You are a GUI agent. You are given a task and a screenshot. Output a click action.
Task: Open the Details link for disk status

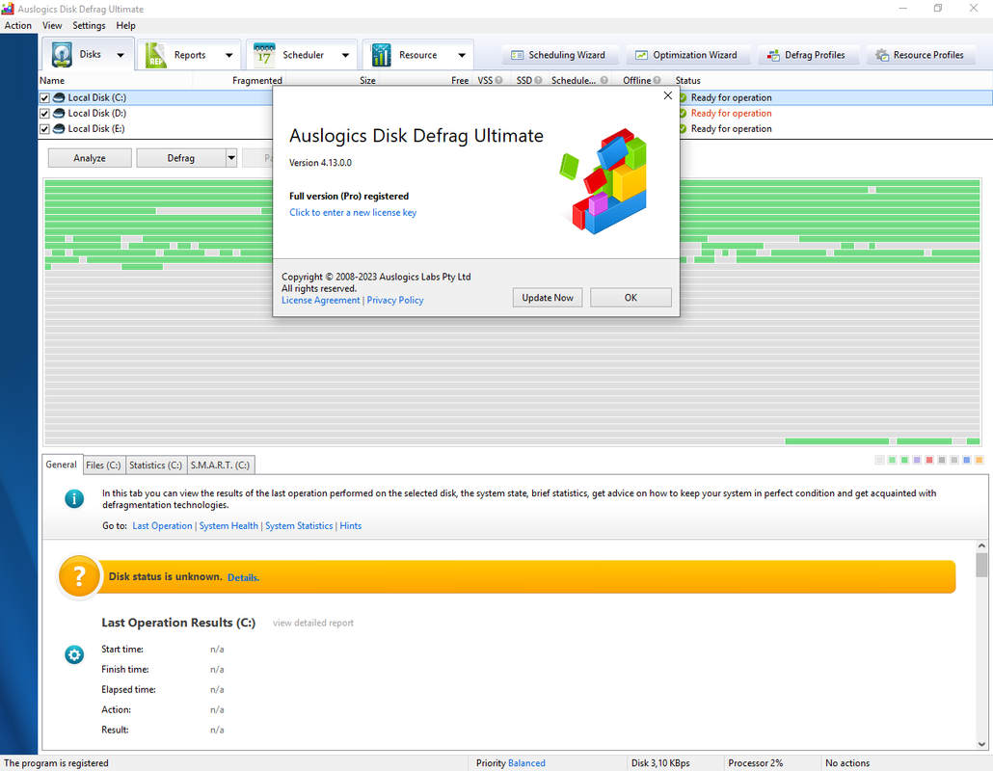click(x=243, y=577)
